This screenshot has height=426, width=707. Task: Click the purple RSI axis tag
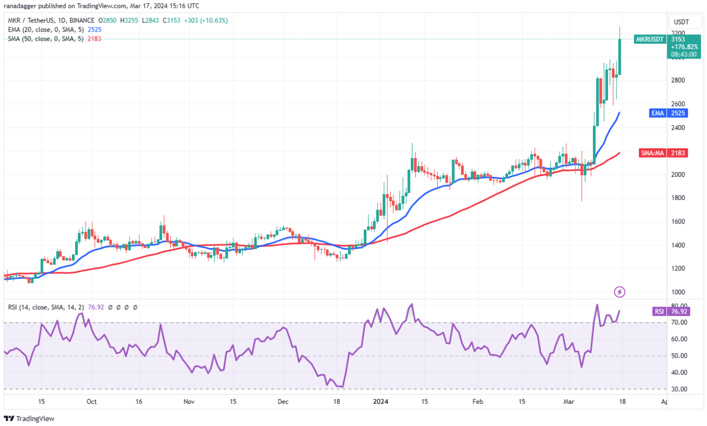point(659,312)
